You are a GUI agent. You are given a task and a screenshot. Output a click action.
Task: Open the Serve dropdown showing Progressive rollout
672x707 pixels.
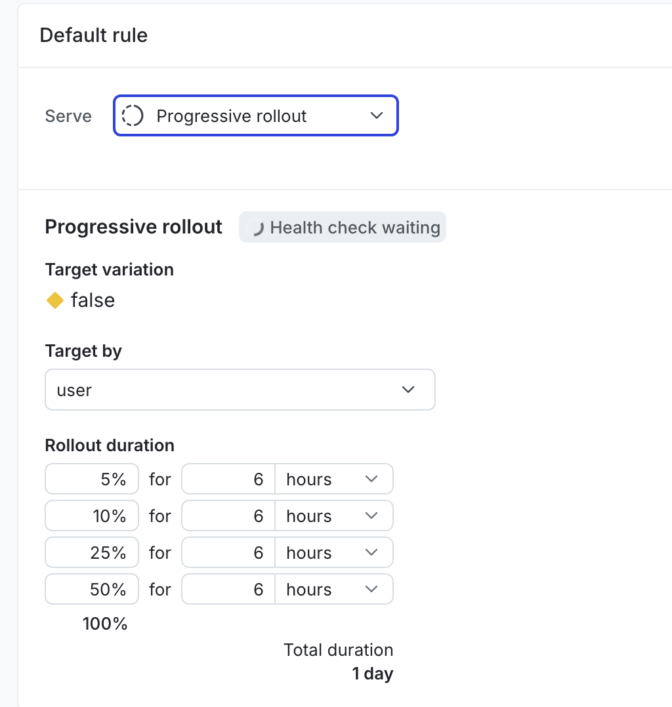click(x=255, y=115)
